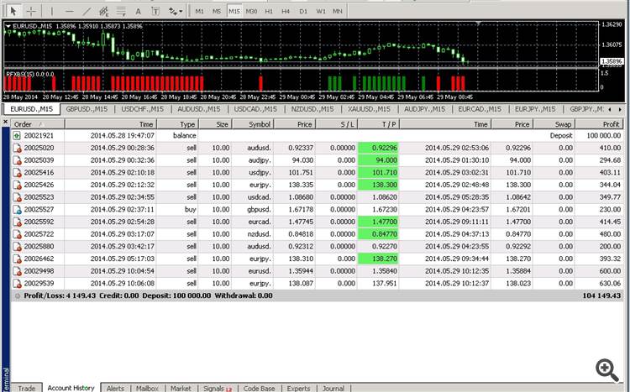
Task: Select the trendline drawing tool
Action: click(x=86, y=11)
